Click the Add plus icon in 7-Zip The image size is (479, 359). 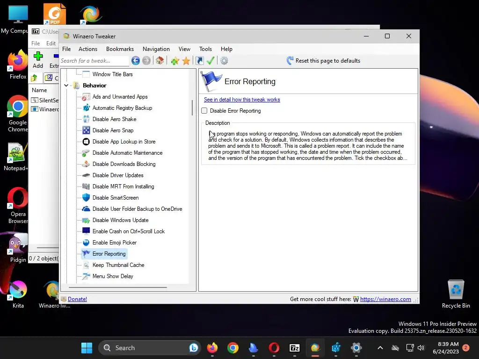(x=38, y=56)
